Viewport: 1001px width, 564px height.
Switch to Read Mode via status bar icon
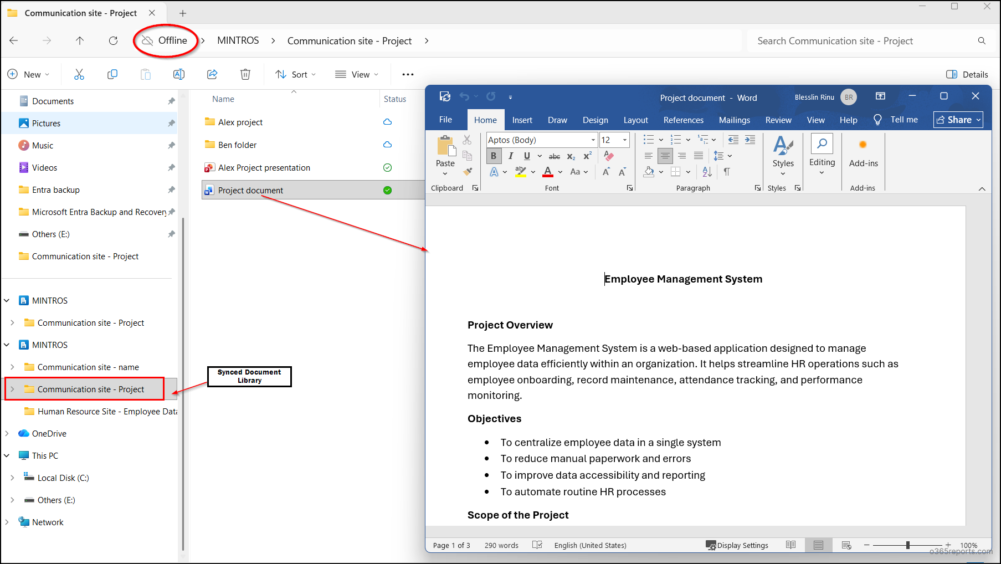[791, 545]
